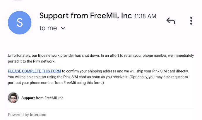Tap the partial circle at top-left edge
202x120 pixels.
[18, 0]
